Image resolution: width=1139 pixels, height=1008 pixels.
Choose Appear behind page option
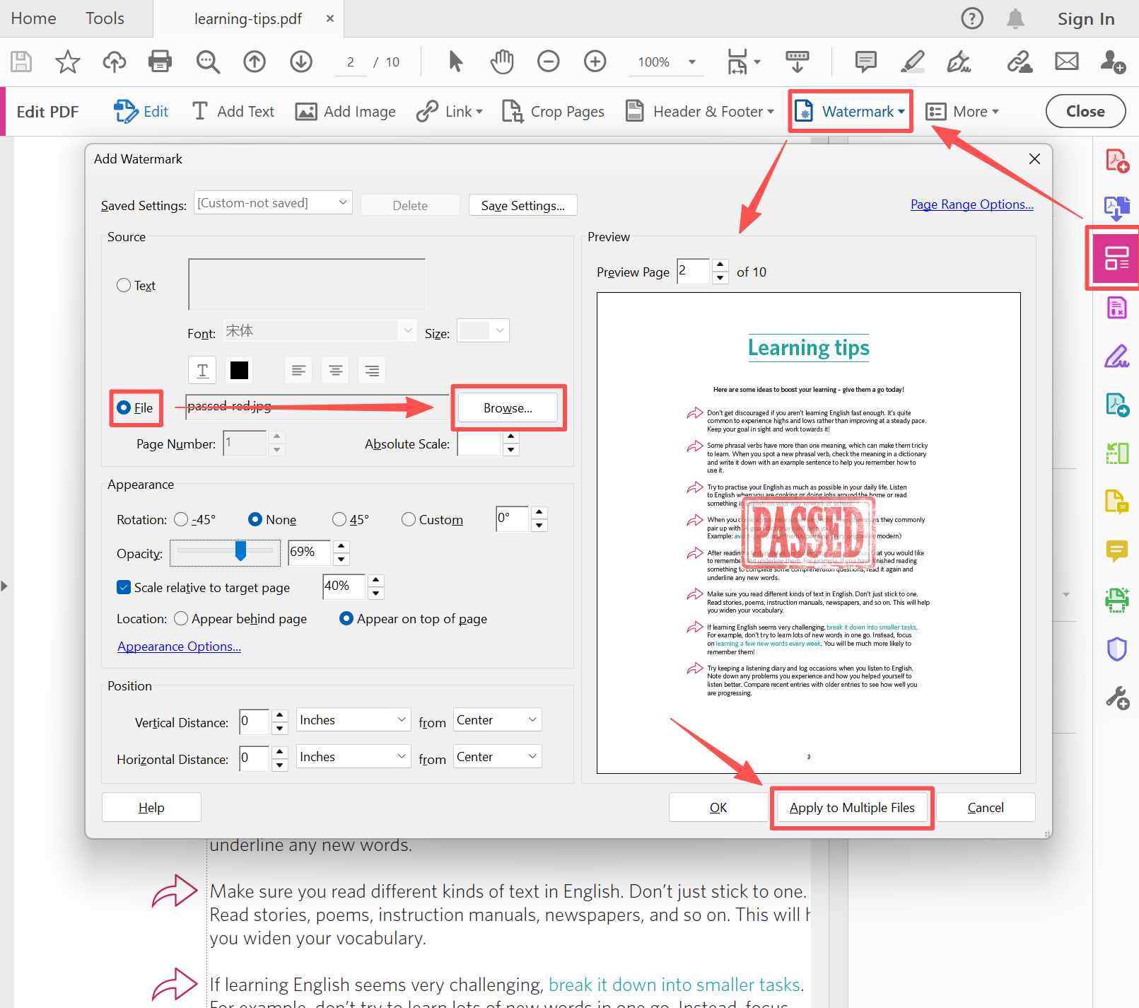(181, 619)
